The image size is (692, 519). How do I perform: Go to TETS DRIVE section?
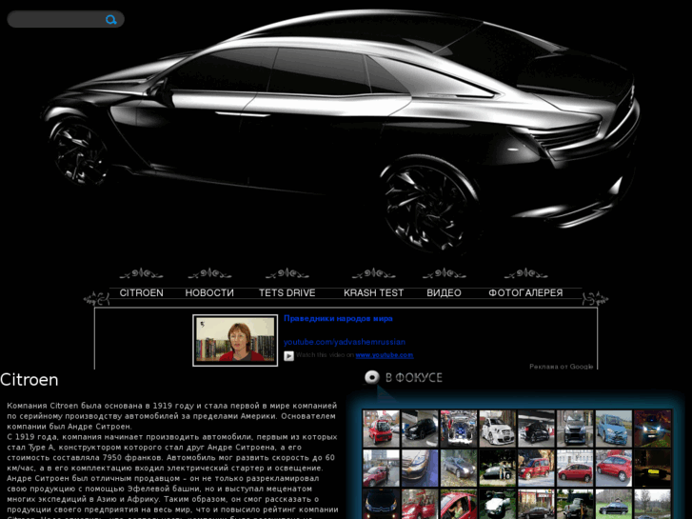[x=287, y=293]
